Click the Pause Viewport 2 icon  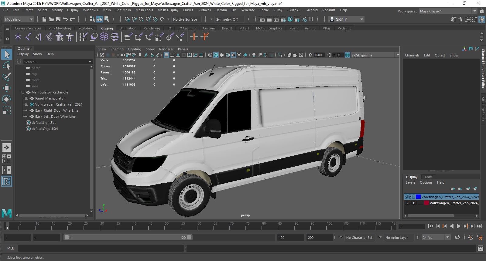tap(311, 19)
